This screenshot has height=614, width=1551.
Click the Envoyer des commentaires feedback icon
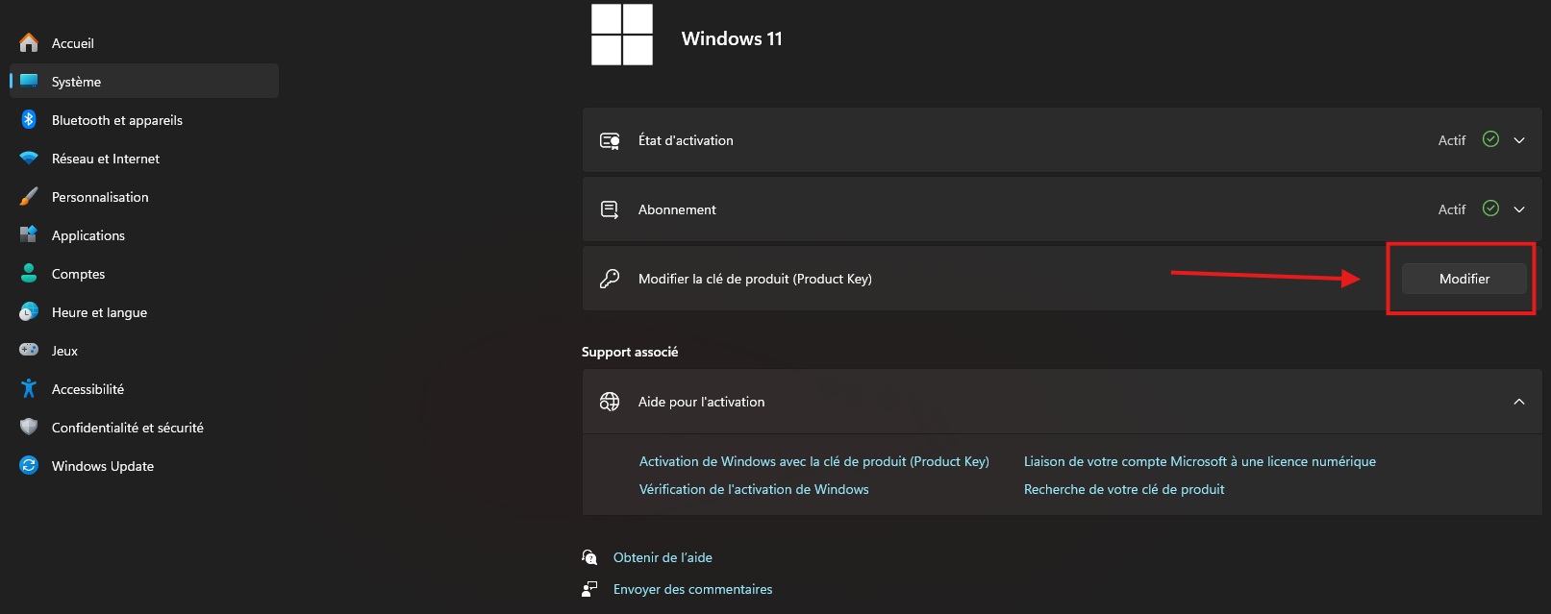pyautogui.click(x=589, y=589)
